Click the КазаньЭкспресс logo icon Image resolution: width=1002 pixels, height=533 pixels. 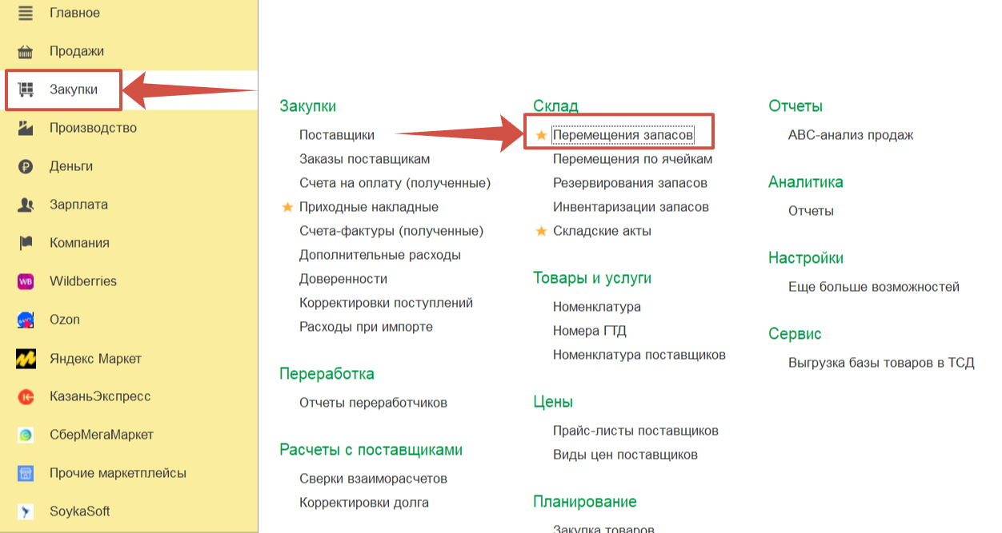[26, 396]
